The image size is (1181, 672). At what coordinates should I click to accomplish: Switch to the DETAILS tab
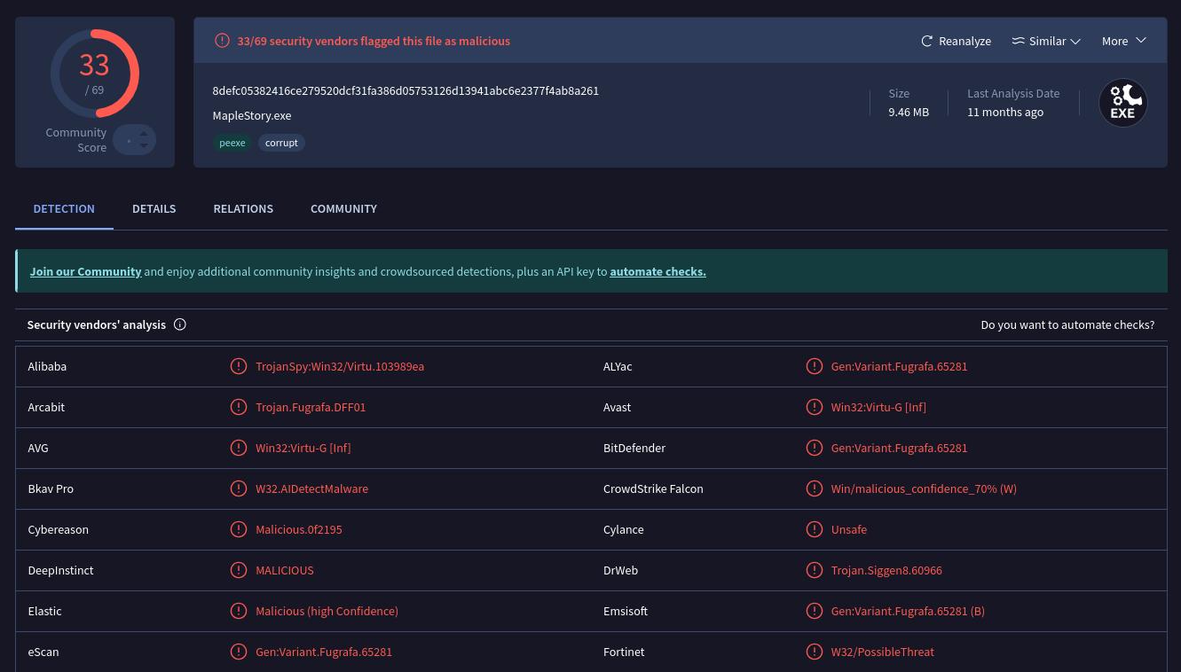coord(154,209)
